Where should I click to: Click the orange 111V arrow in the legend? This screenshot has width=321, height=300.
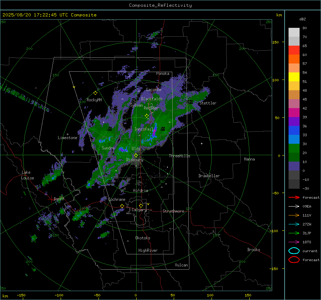(x=294, y=215)
